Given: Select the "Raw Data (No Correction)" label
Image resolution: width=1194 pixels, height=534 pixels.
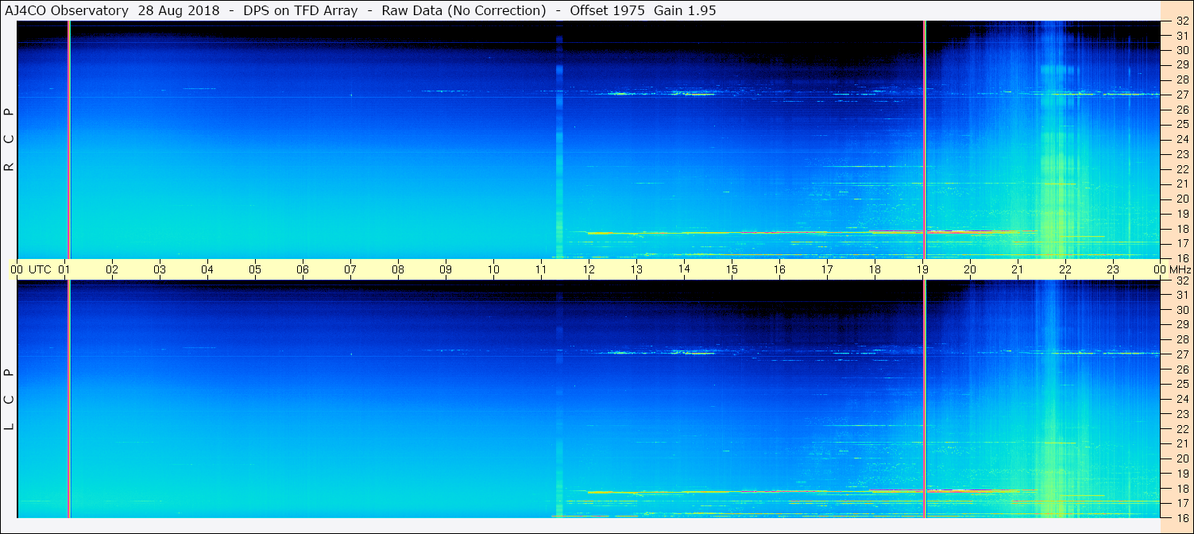Looking at the screenshot, I should point(464,10).
